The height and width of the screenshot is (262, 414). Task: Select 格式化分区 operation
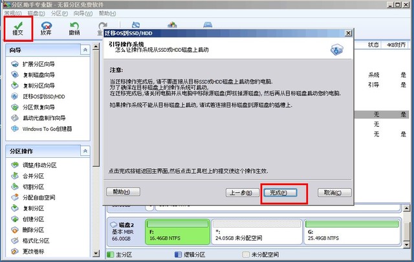[36, 241]
